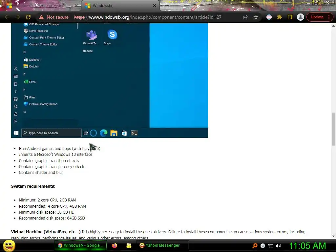The image size is (336, 252).
Task: Click the 11:05 AM taskbar clock
Action: [307, 246]
